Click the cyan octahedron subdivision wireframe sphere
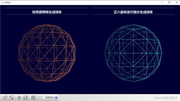The height and width of the screenshot is (101, 180). 133,53
